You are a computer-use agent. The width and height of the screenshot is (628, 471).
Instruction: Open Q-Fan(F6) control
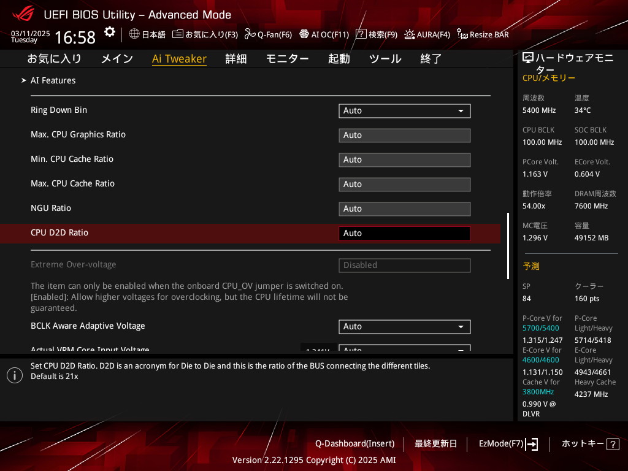[x=269, y=34]
